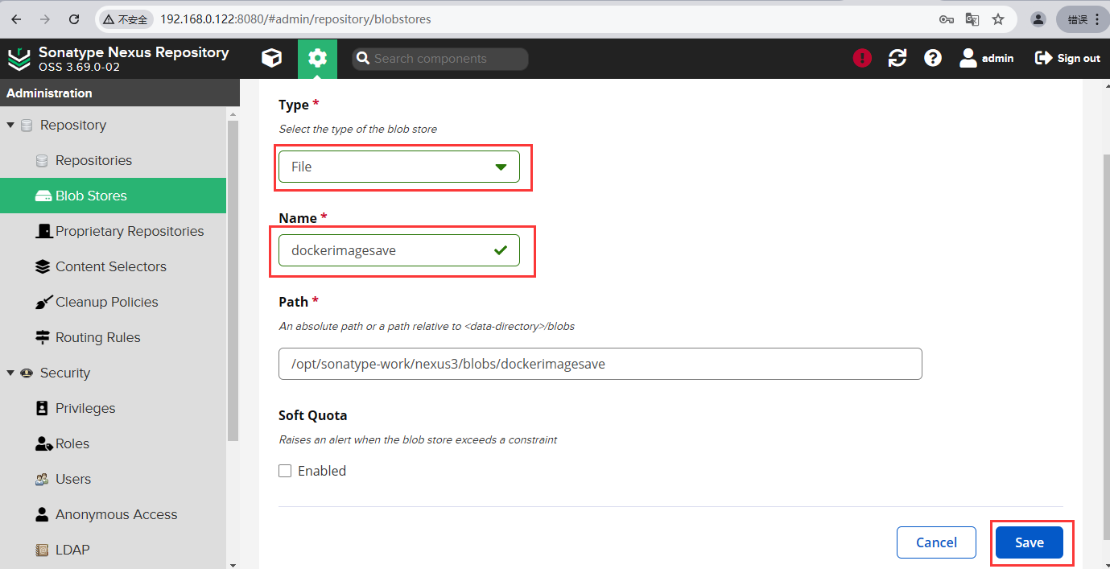Click the red system alert icon
1110x569 pixels.
coord(862,58)
